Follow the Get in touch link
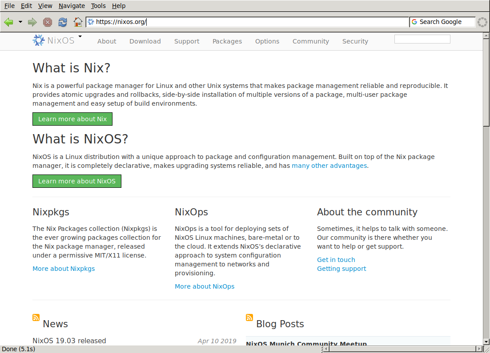This screenshot has width=490, height=353. (336, 260)
